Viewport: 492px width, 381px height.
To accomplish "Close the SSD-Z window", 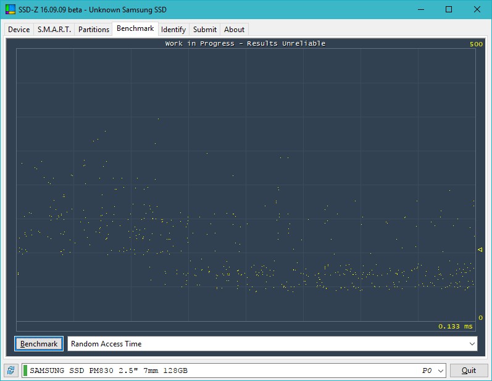I will pyautogui.click(x=477, y=9).
